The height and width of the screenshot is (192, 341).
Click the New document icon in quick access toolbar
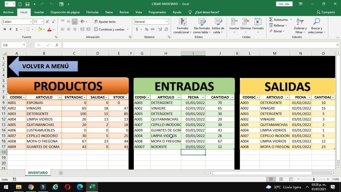point(20,4)
